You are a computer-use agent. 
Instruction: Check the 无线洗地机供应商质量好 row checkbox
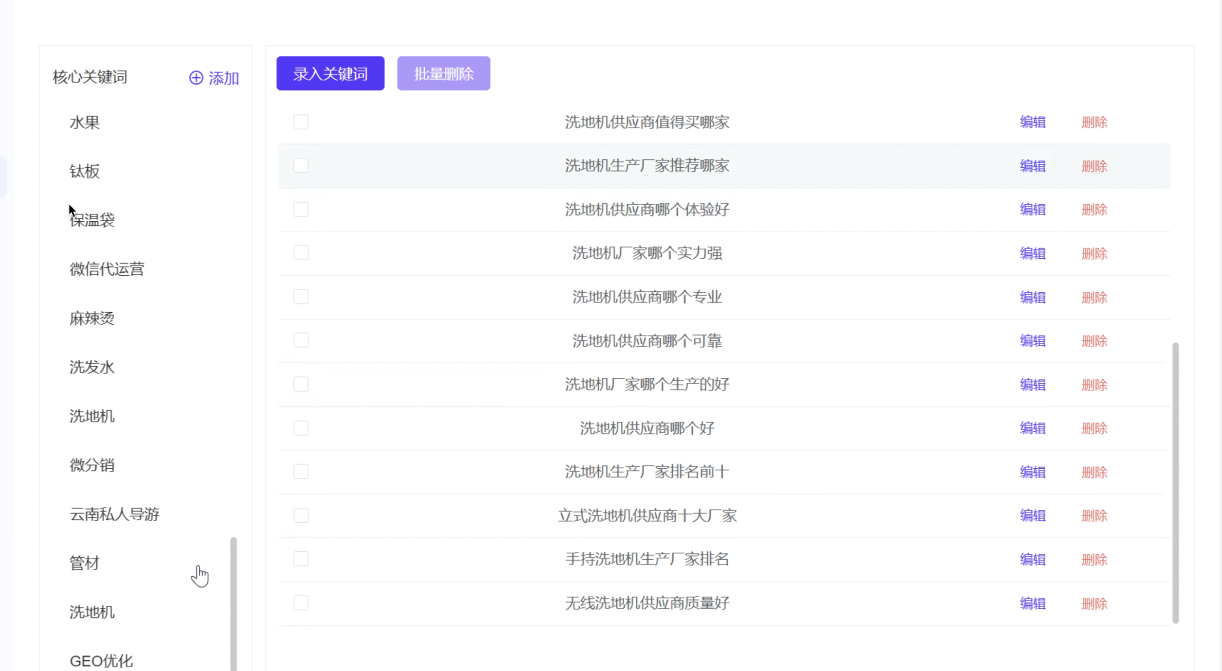pos(301,603)
